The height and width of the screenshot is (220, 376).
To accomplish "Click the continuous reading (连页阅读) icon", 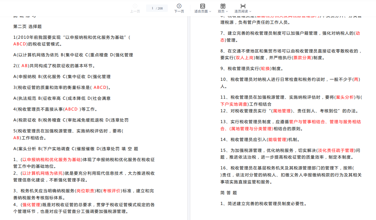I will 243,6.
